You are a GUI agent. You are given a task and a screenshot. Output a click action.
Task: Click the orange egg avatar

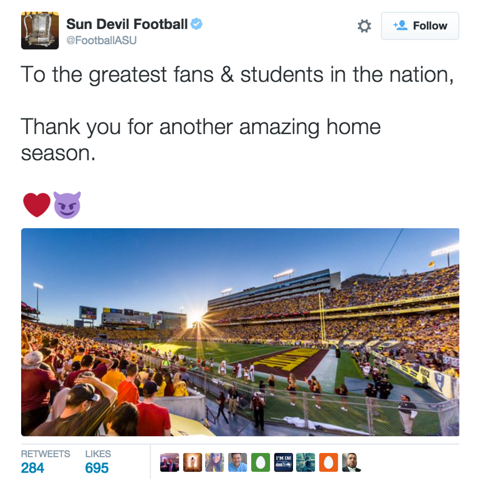328,462
